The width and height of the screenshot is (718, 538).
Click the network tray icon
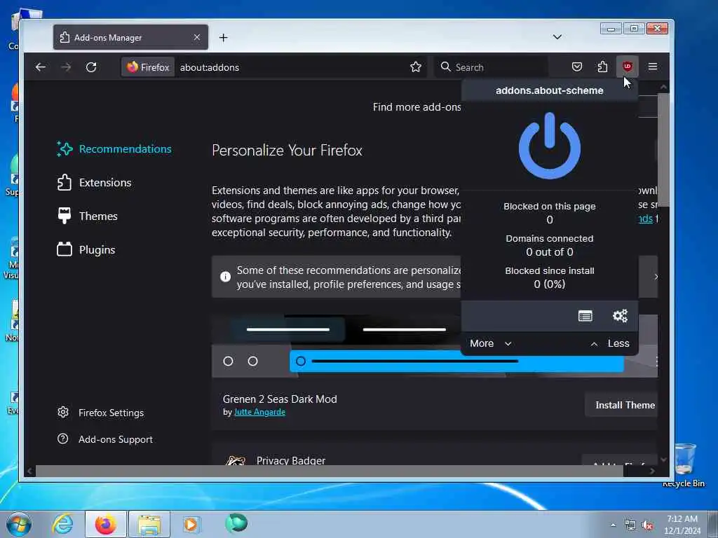coord(630,525)
